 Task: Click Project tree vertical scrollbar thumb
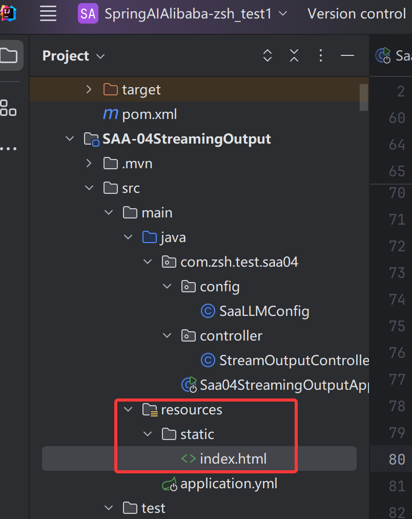point(364,97)
